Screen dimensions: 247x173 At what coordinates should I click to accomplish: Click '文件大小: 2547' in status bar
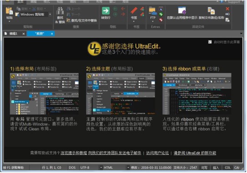185,168
